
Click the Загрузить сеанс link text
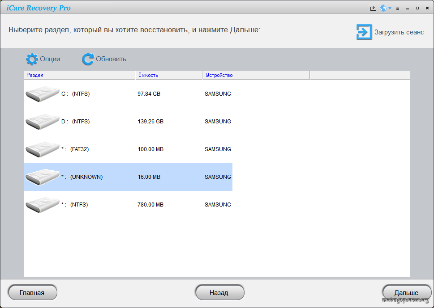[x=399, y=32]
